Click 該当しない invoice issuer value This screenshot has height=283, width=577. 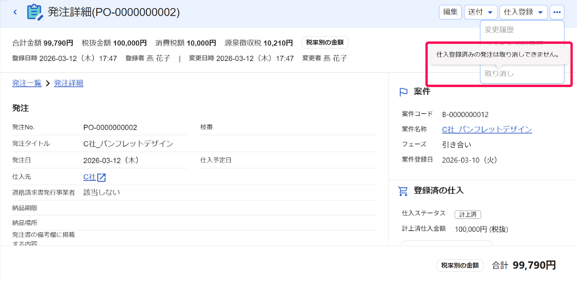[102, 193]
